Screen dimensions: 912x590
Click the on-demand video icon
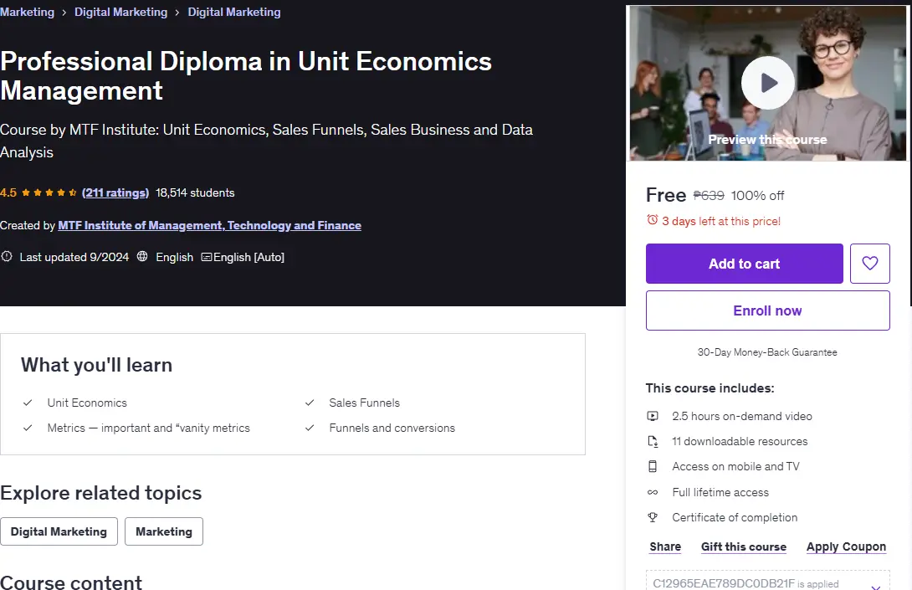coord(653,416)
